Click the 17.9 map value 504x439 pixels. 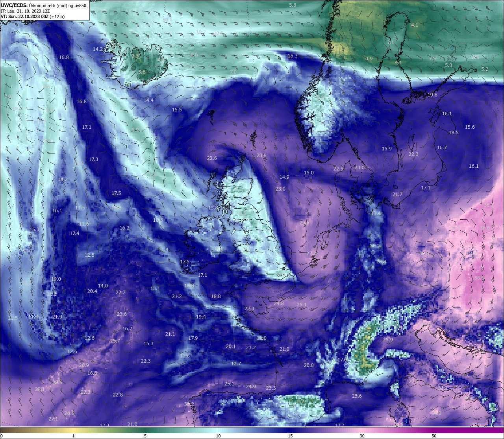tap(193, 338)
